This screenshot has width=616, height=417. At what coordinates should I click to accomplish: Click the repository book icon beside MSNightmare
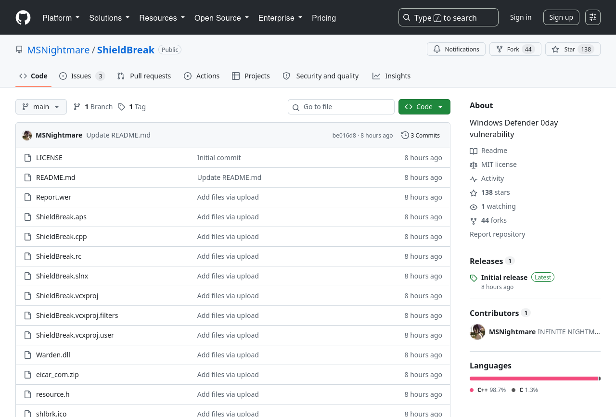point(19,50)
